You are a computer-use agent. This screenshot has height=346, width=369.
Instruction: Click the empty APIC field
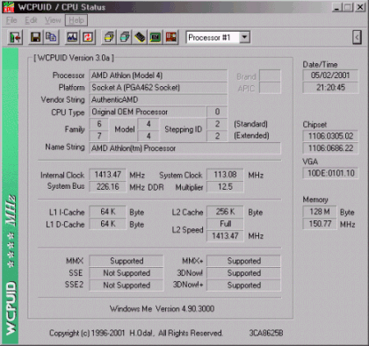(270, 88)
